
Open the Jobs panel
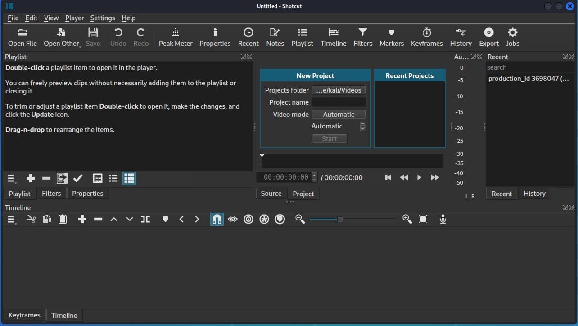(x=512, y=37)
